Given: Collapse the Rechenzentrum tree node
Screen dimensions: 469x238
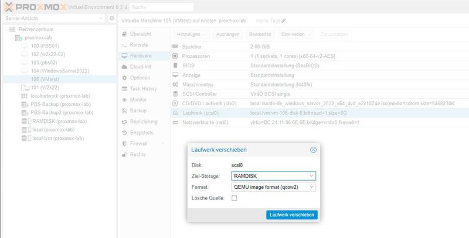Looking at the screenshot, I should 6,29.
